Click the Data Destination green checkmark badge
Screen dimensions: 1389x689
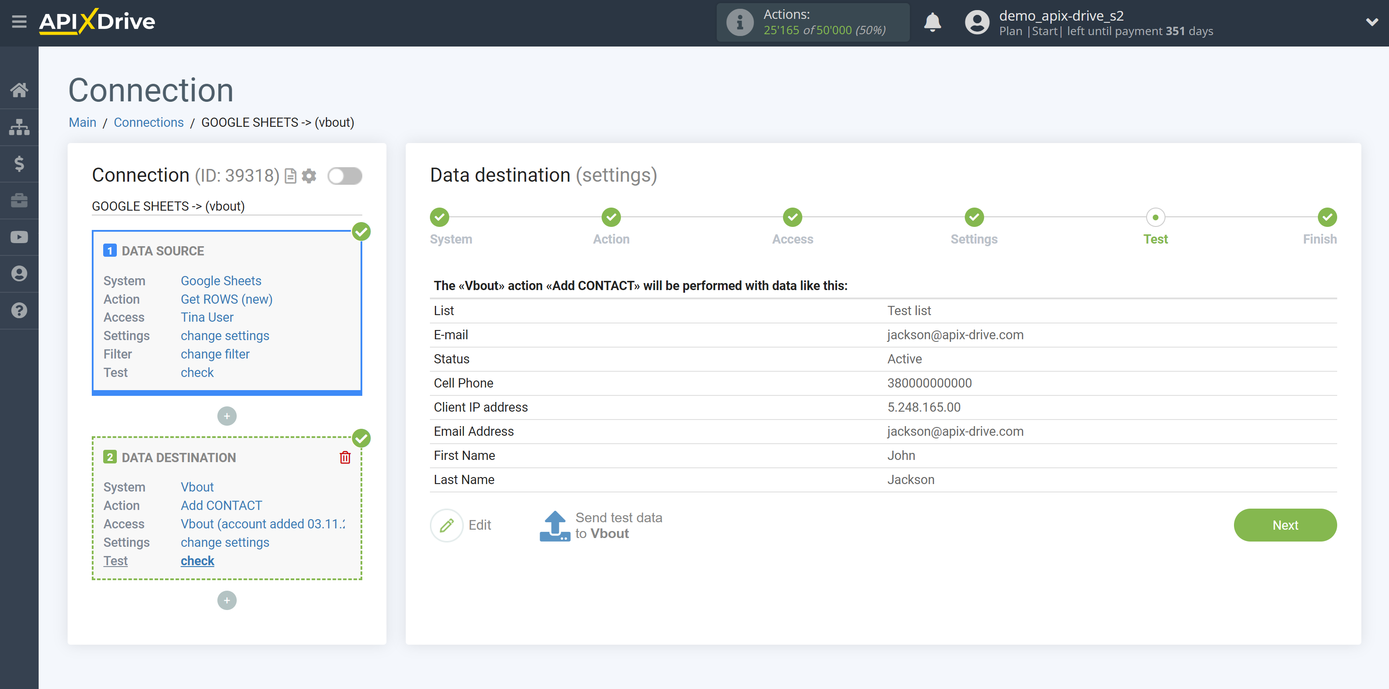coord(361,438)
